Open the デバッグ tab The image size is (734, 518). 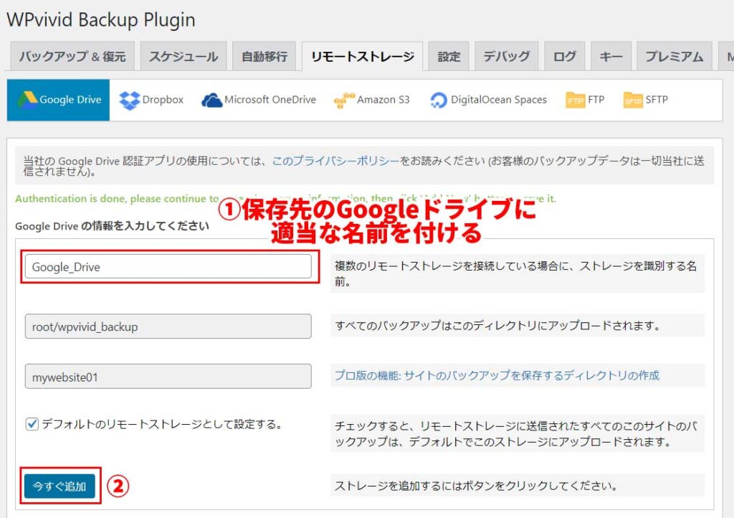(507, 57)
